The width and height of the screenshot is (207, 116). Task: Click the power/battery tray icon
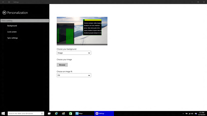pyautogui.click(x=186, y=114)
